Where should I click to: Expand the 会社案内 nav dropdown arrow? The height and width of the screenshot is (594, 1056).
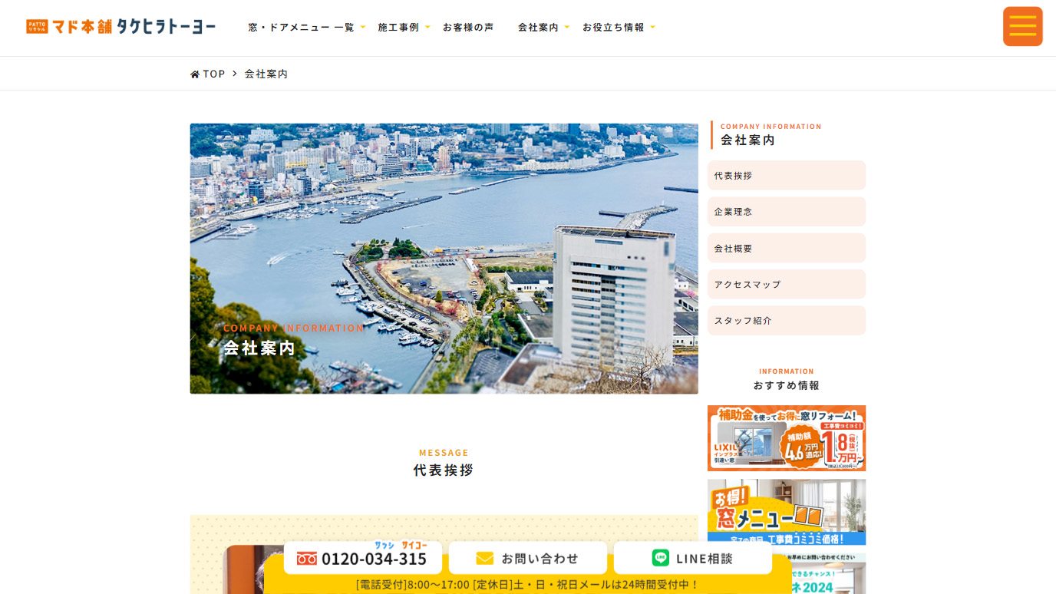567,27
